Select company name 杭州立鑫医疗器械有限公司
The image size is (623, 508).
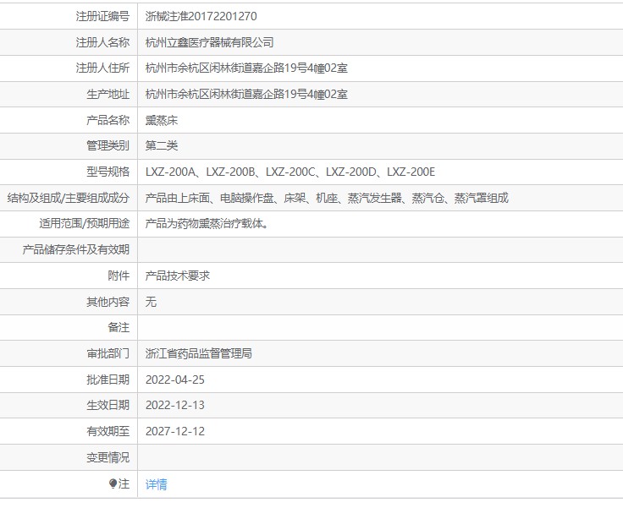[209, 42]
